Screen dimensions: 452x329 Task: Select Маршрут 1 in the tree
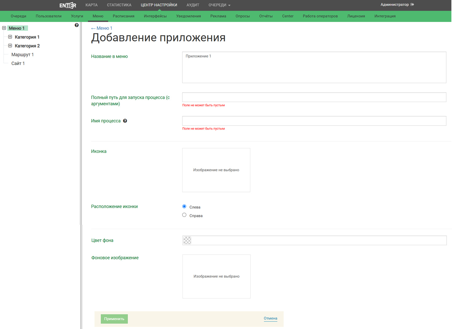point(22,54)
